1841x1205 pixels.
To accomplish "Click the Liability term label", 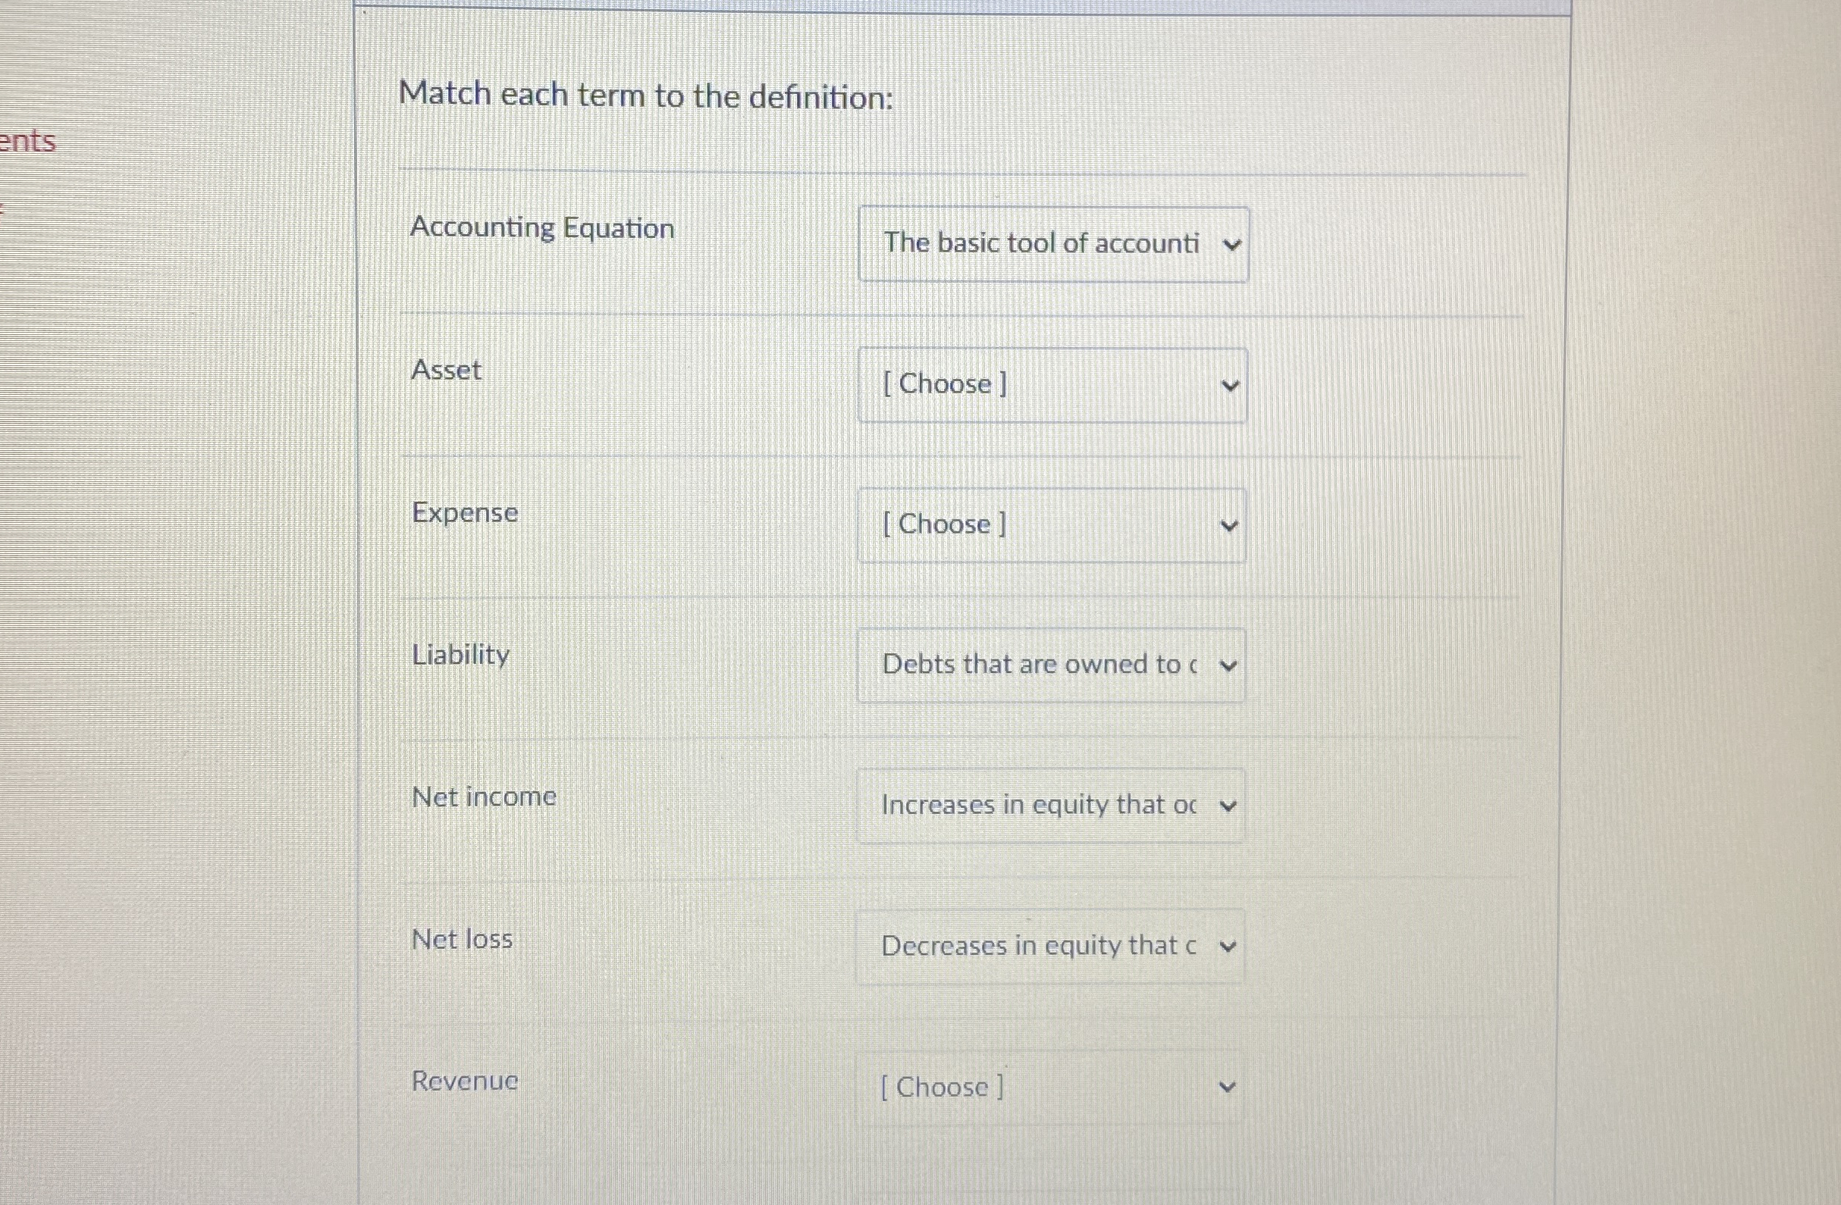I will click(461, 654).
